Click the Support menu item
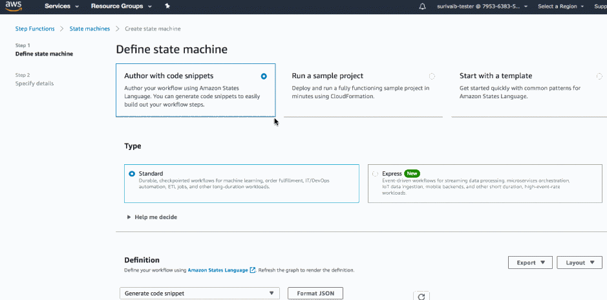The image size is (607, 300). tap(601, 6)
